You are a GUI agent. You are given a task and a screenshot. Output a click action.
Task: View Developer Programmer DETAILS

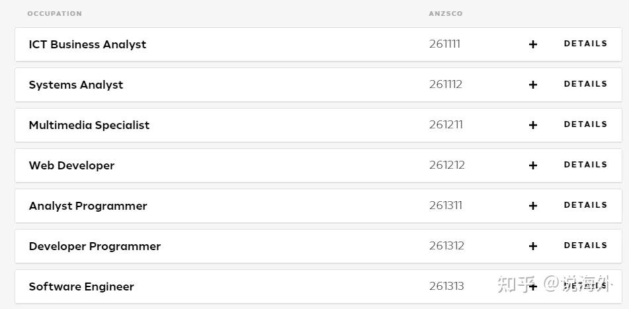click(x=585, y=245)
